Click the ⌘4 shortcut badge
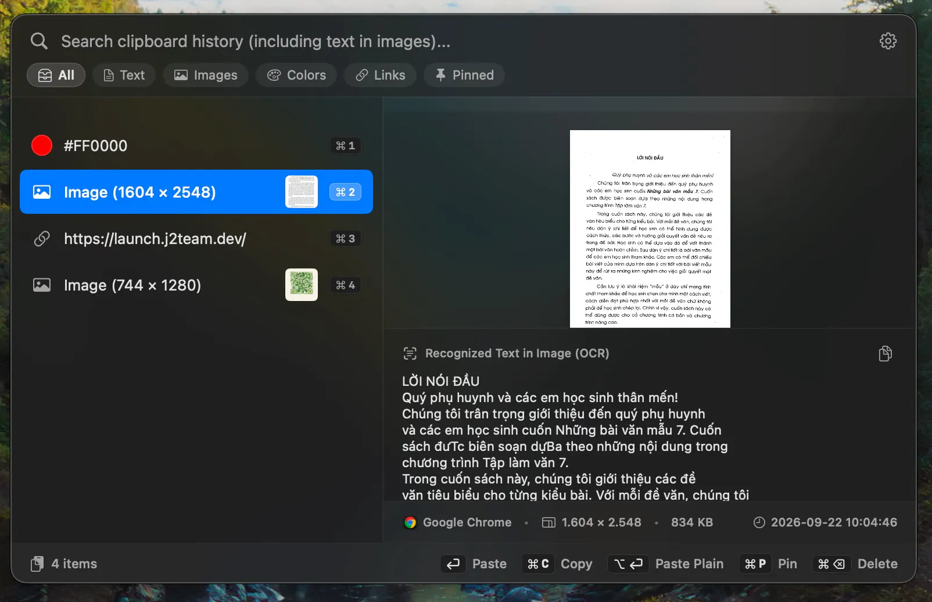 [x=345, y=285]
